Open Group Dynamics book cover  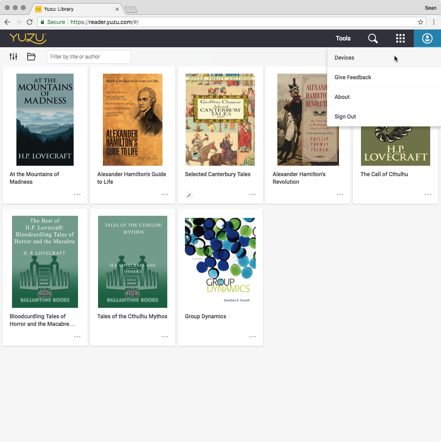pyautogui.click(x=220, y=262)
